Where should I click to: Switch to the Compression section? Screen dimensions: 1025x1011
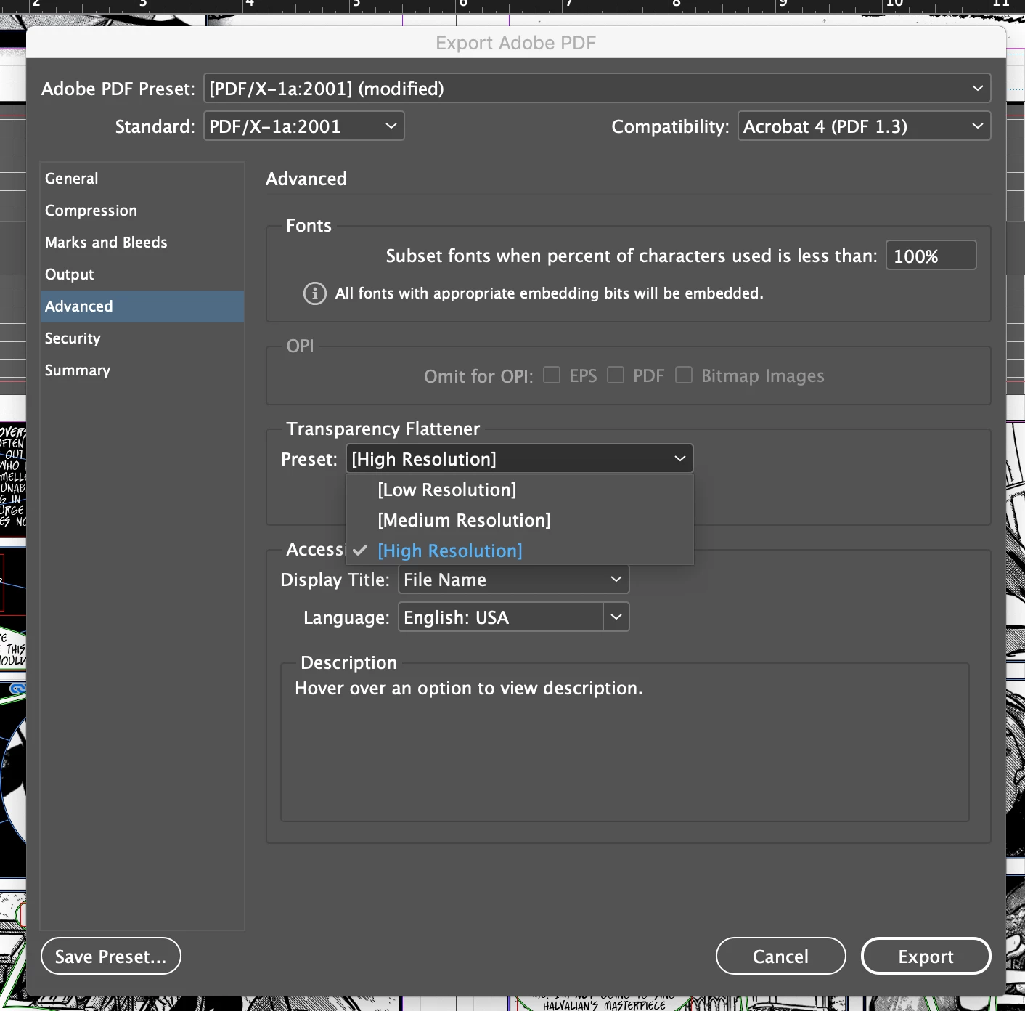142,211
